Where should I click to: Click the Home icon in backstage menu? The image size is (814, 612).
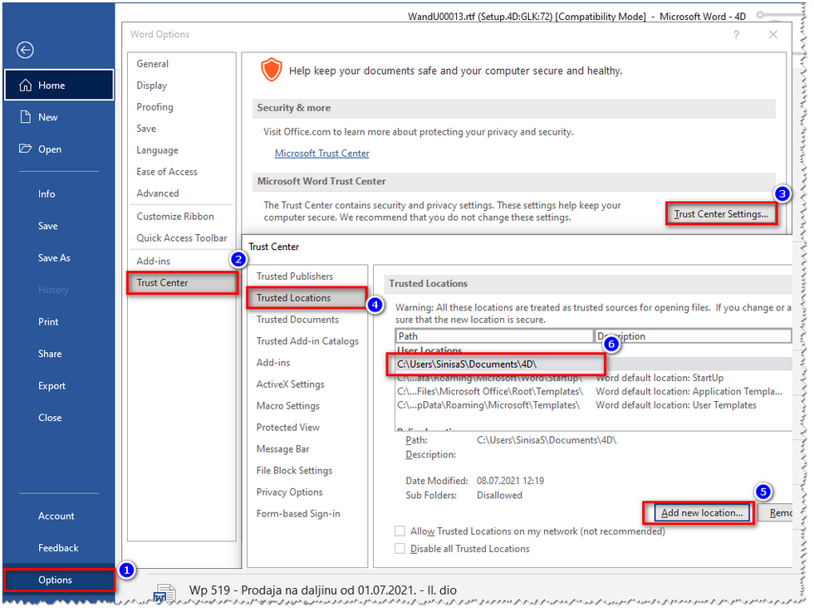click(26, 86)
